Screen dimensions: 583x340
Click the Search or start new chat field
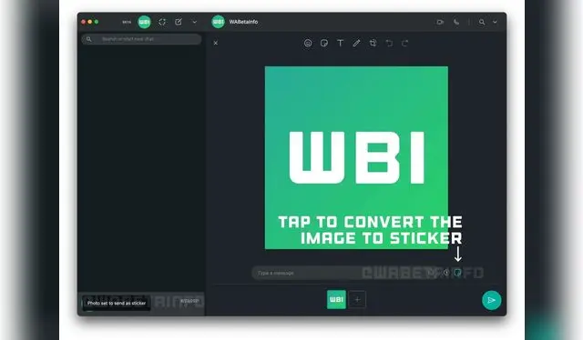pyautogui.click(x=141, y=39)
